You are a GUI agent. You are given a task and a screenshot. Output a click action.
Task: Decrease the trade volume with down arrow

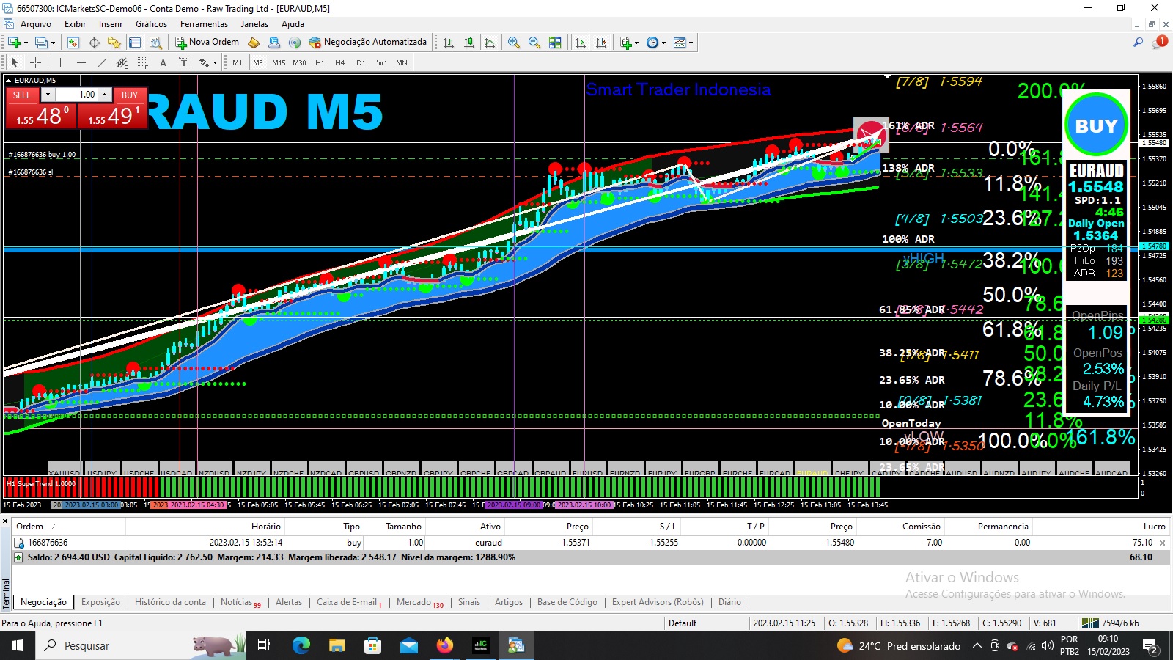[x=48, y=95]
